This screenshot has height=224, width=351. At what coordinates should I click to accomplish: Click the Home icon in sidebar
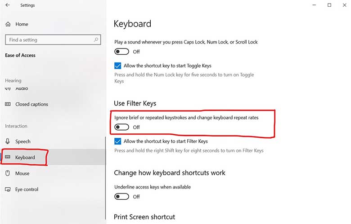coord(8,24)
